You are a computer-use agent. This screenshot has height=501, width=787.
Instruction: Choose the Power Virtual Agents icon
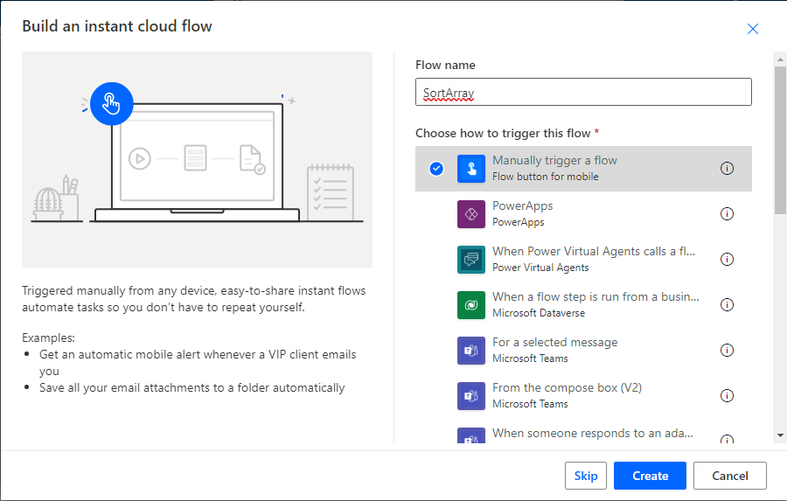470,260
